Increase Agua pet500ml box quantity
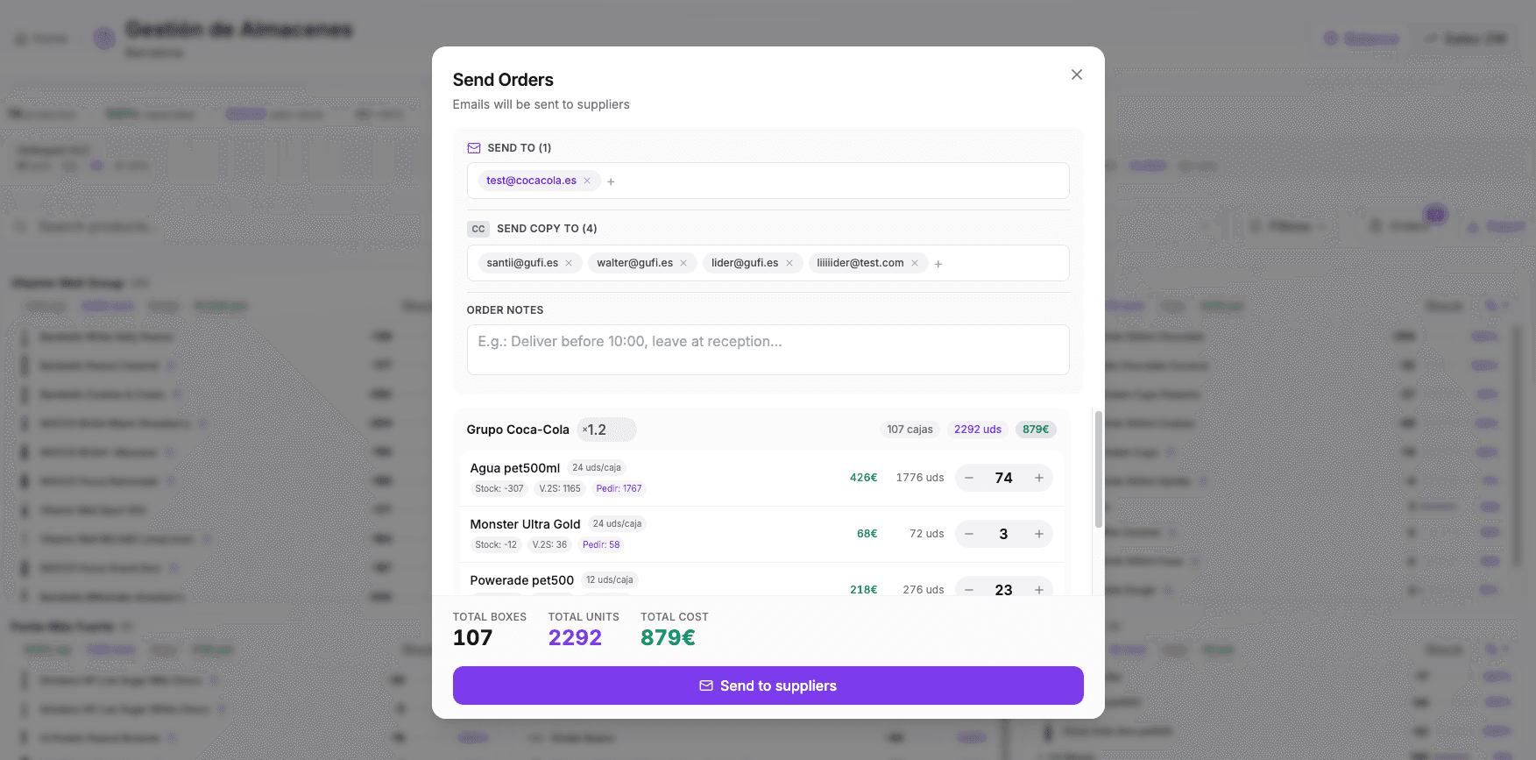Image resolution: width=1536 pixels, height=760 pixels. click(x=1039, y=478)
